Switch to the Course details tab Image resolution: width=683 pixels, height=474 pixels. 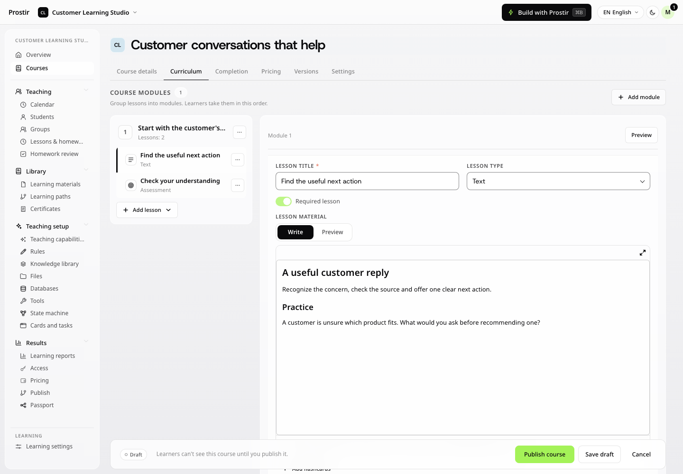point(137,72)
